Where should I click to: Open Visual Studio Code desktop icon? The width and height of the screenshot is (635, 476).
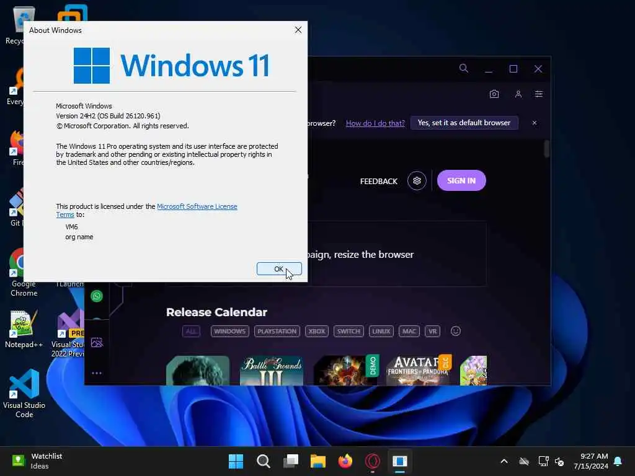(x=24, y=393)
